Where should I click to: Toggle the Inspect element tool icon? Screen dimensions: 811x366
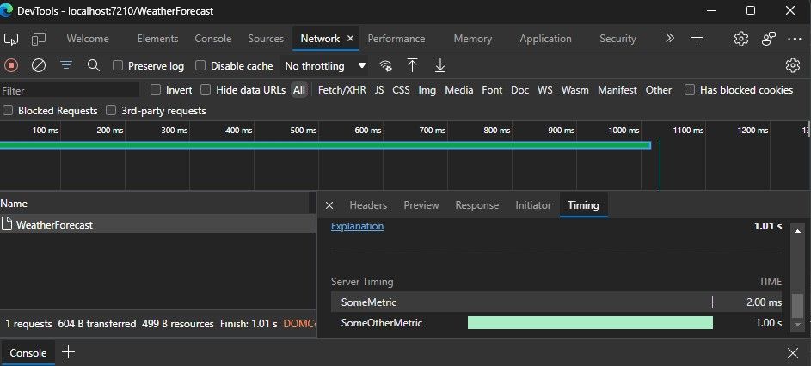(x=11, y=39)
